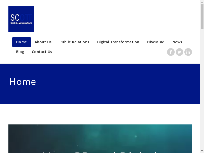The width and height of the screenshot is (204, 153).
Task: Click the vertical scrollbar thumb
Action: tap(202, 17)
